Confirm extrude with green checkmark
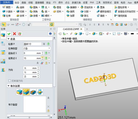This screenshot has height=119, width=138. point(9,34)
